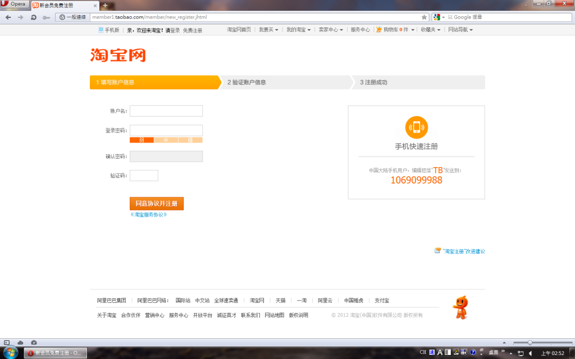The width and height of the screenshot is (575, 359).
Task: Focus the address bar with the taobao URL
Action: 255,17
